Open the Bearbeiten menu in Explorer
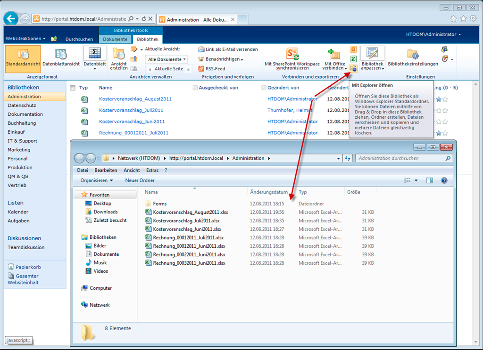 (x=106, y=170)
